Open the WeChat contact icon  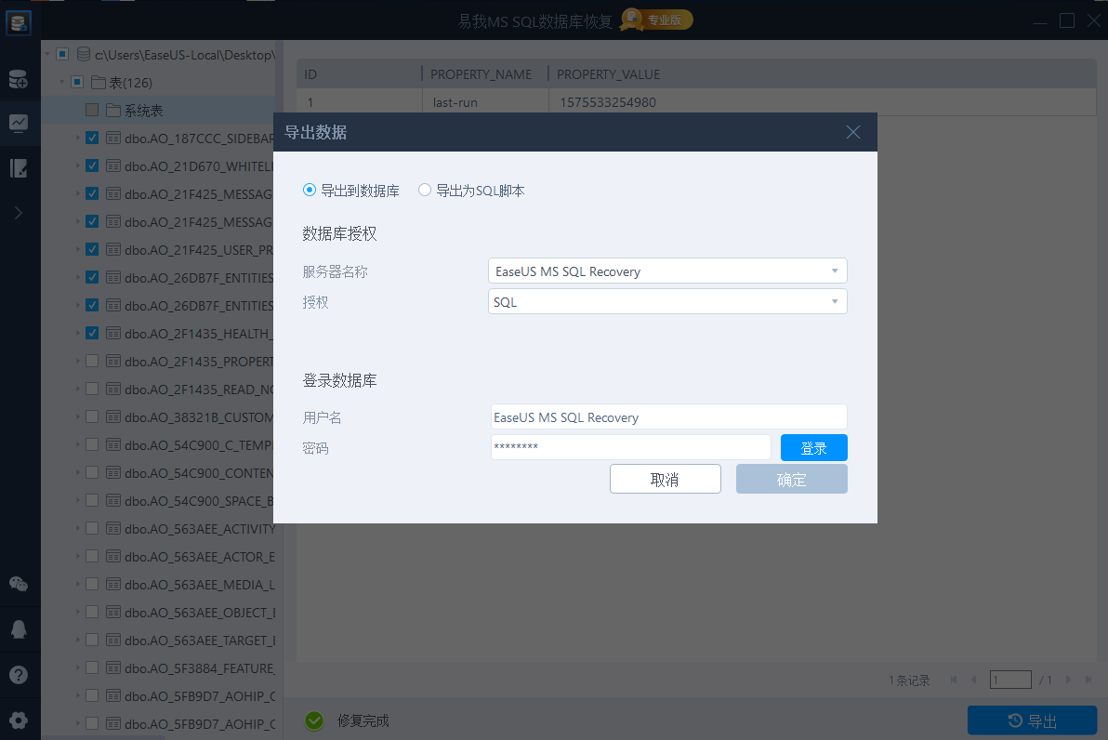pos(19,584)
